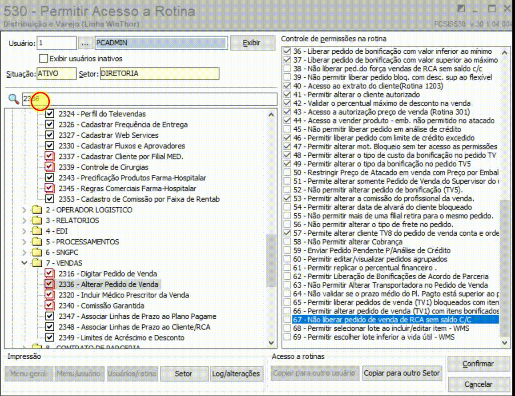Screen dimensions: 515x396
Task: Toggle checkbox for 2336 - Alterar Pedido de Venda
Action: pos(50,284)
